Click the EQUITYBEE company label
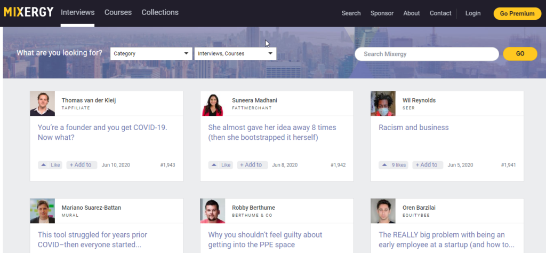Viewport: 546px width, 253px height. pyautogui.click(x=416, y=215)
